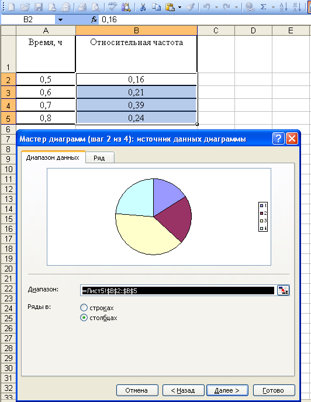Select cell containing 0,8
Screen dimensions: 311x402
click(46, 118)
